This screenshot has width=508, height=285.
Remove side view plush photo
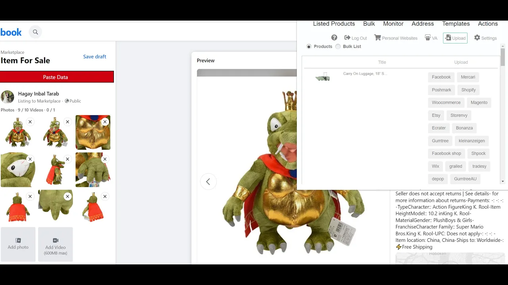[67, 159]
